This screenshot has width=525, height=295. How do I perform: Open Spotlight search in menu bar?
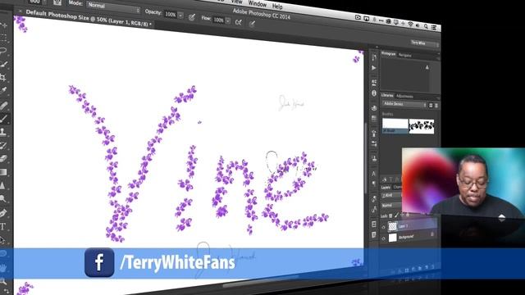pos(426,26)
